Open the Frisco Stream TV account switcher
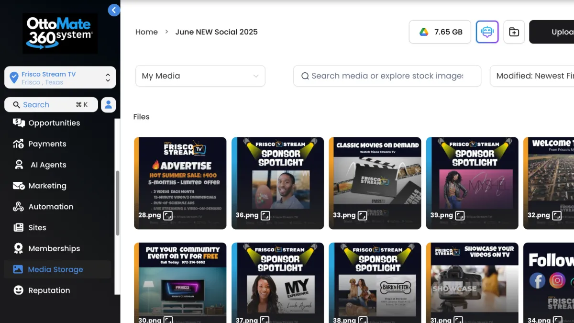The width and height of the screenshot is (574, 323). (60, 78)
